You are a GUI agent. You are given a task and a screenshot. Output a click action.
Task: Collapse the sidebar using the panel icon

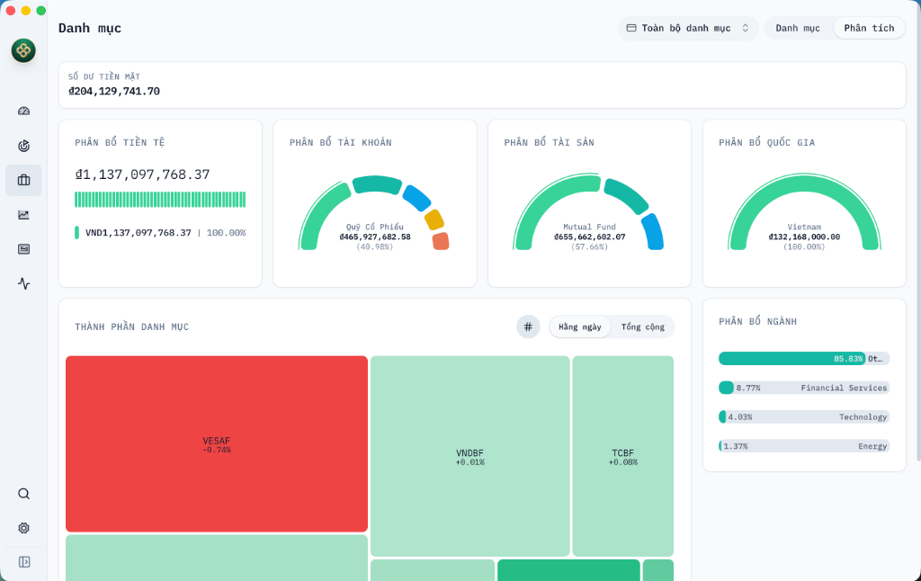click(x=23, y=562)
